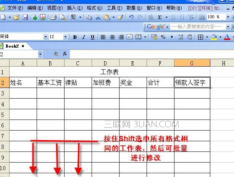Apply yellow fill color bucket

214,37
